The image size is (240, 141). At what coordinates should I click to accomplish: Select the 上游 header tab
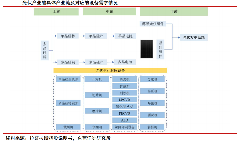56,12
